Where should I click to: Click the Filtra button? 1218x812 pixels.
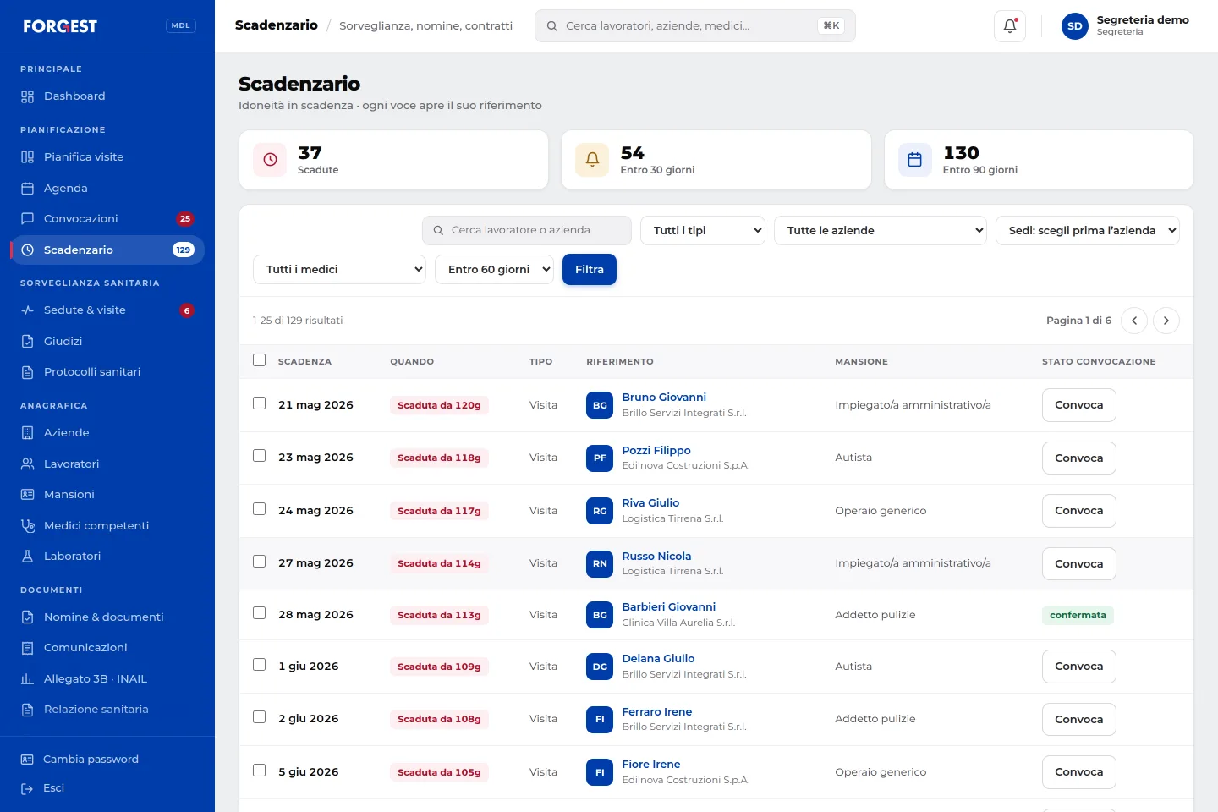click(590, 269)
